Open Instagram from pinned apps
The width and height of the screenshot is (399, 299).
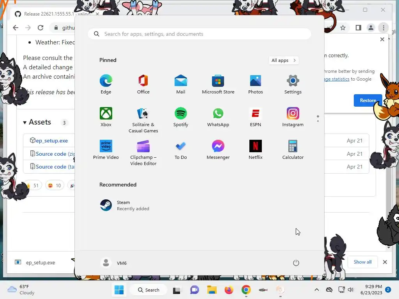[x=293, y=117]
